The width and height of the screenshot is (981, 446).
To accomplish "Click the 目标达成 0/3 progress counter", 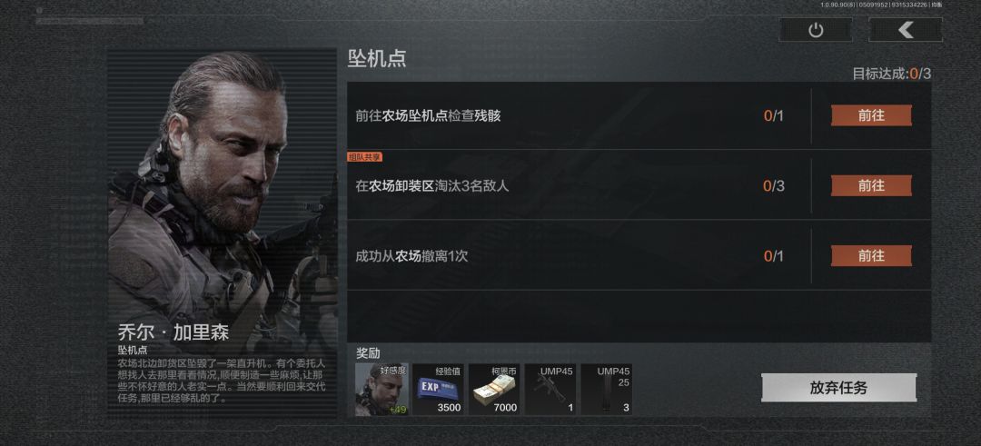I will pyautogui.click(x=892, y=74).
